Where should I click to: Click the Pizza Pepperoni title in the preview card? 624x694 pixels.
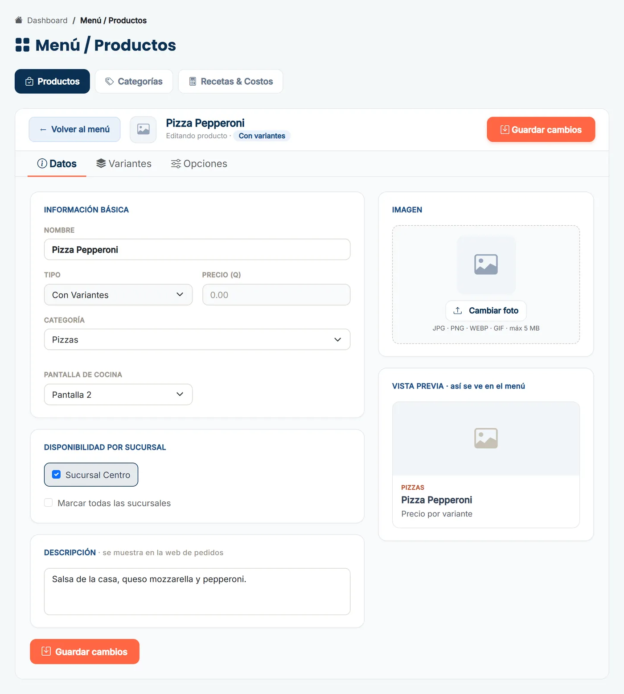click(x=436, y=500)
